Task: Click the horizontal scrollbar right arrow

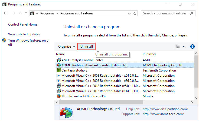Action: pyautogui.click(x=192, y=102)
